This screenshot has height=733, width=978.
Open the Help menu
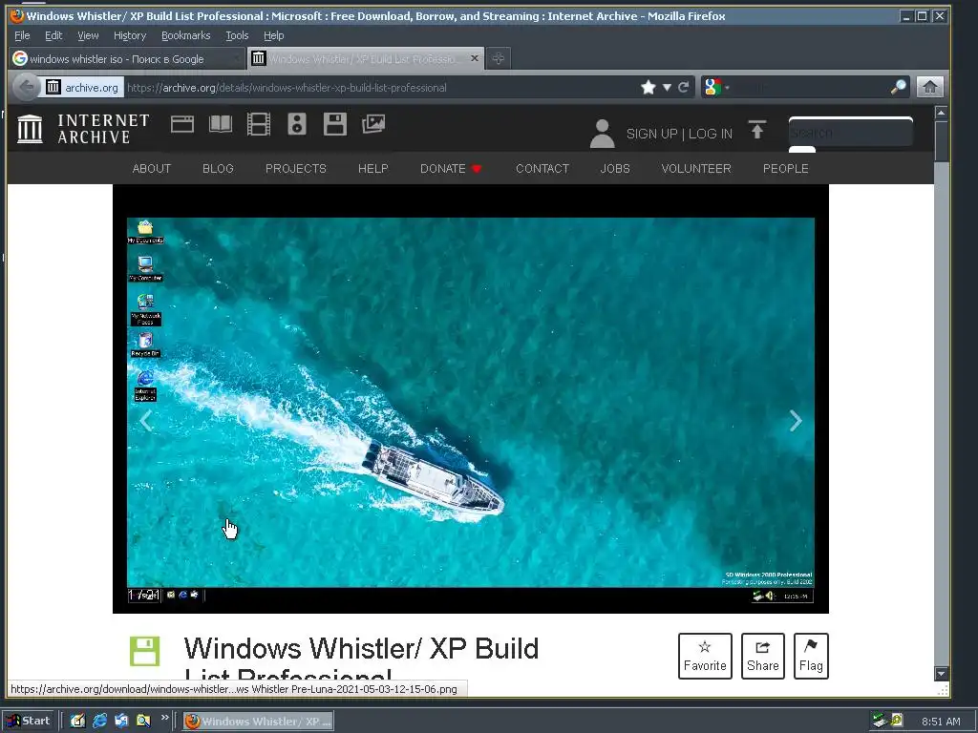[273, 35]
